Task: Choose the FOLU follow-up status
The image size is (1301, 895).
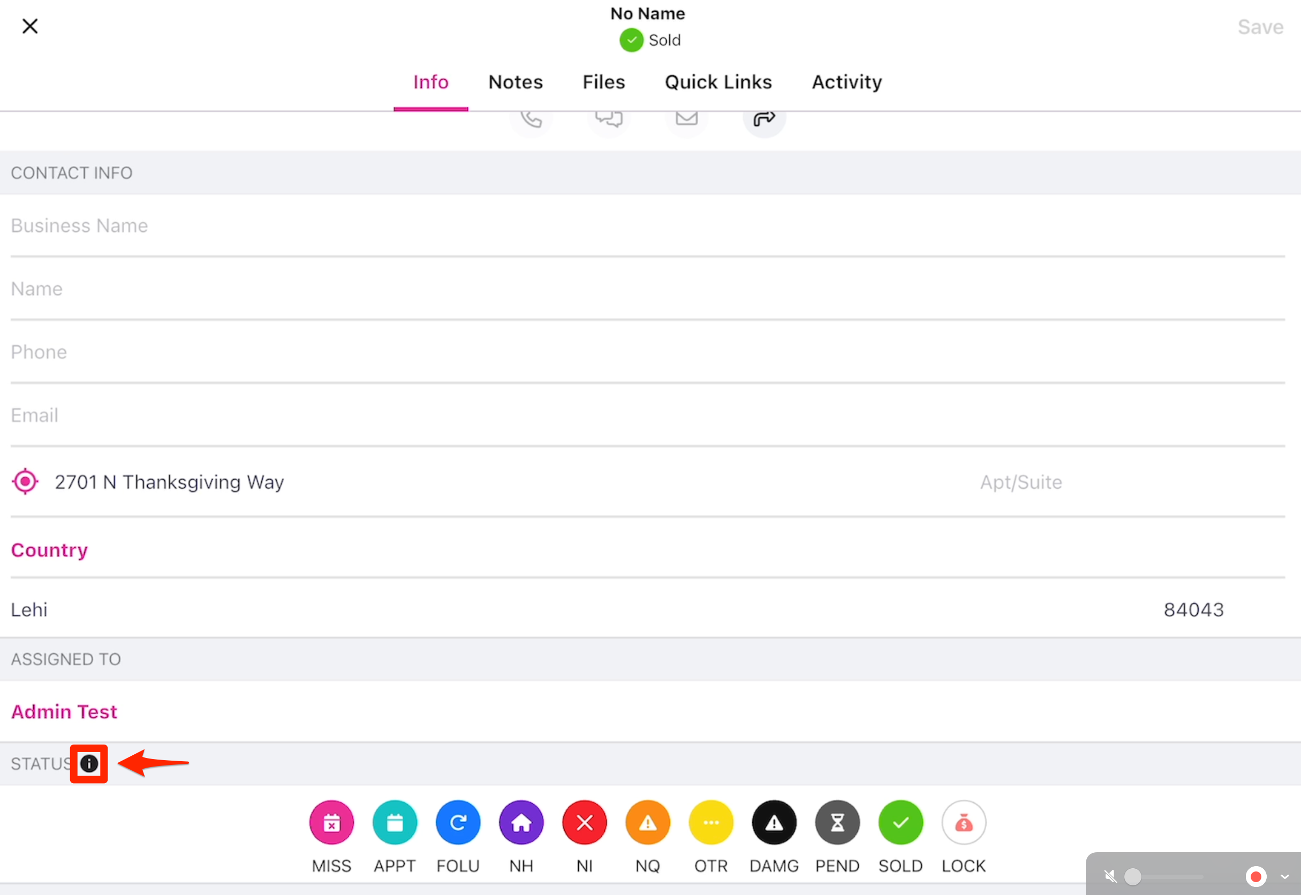Action: tap(458, 823)
